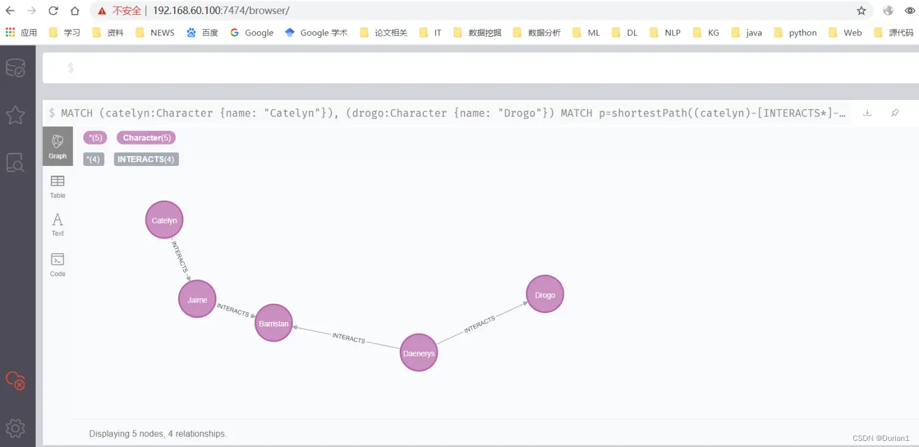Viewport: 919px width, 447px height.
Task: Open the documents search sidebar icon
Action: 15,162
